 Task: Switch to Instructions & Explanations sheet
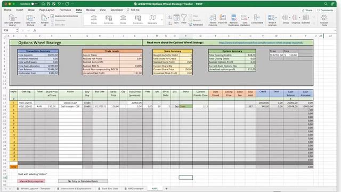pos(75,188)
